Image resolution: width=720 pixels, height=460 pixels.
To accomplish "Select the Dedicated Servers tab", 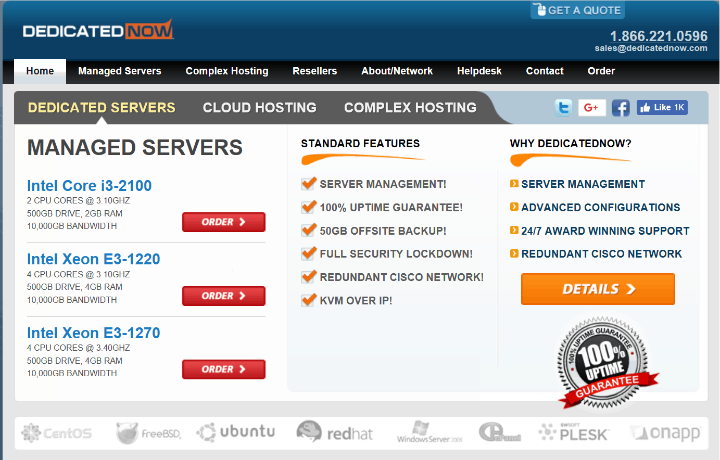I will (102, 108).
